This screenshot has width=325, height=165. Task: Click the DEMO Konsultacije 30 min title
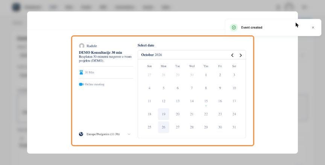tap(100, 52)
